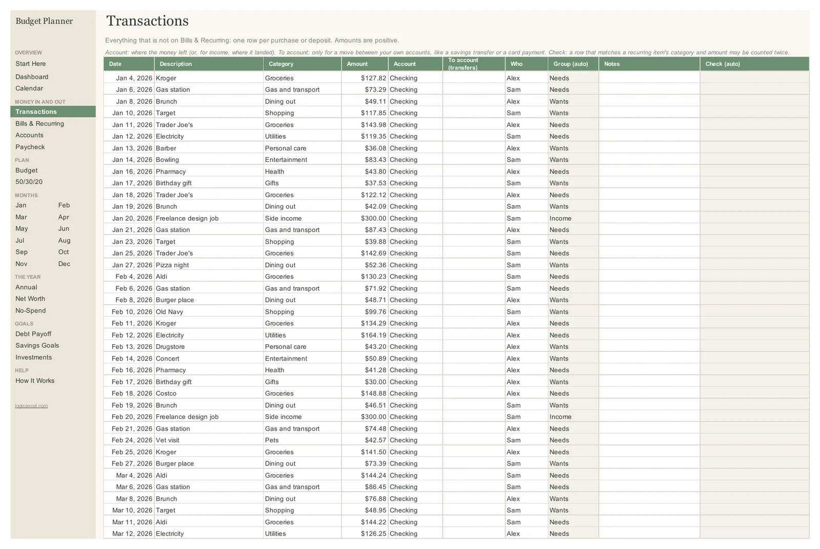820x549 pixels.
Task: Select the $300.00 amount on Jan 20
Action: coord(365,218)
